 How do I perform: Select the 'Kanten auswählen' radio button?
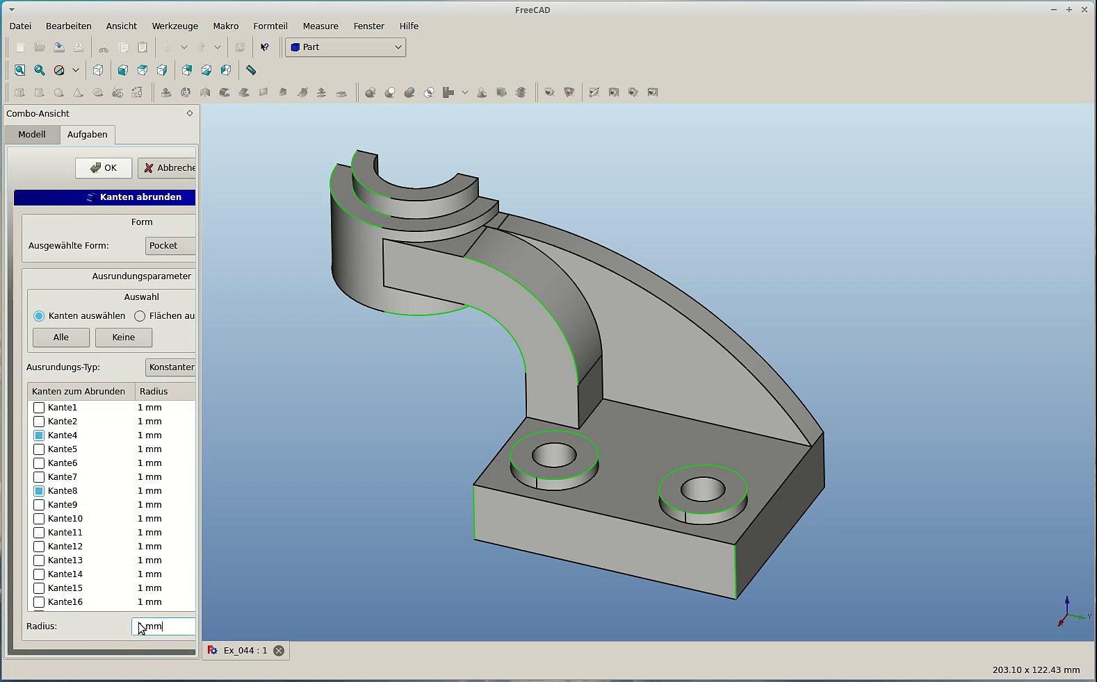tap(39, 316)
